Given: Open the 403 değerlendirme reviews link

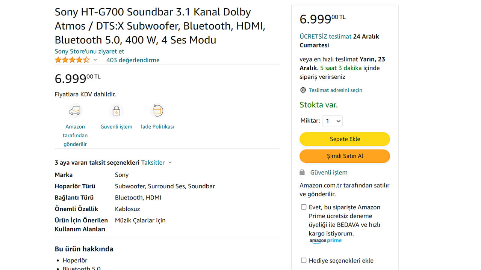Looking at the screenshot, I should point(133,60).
